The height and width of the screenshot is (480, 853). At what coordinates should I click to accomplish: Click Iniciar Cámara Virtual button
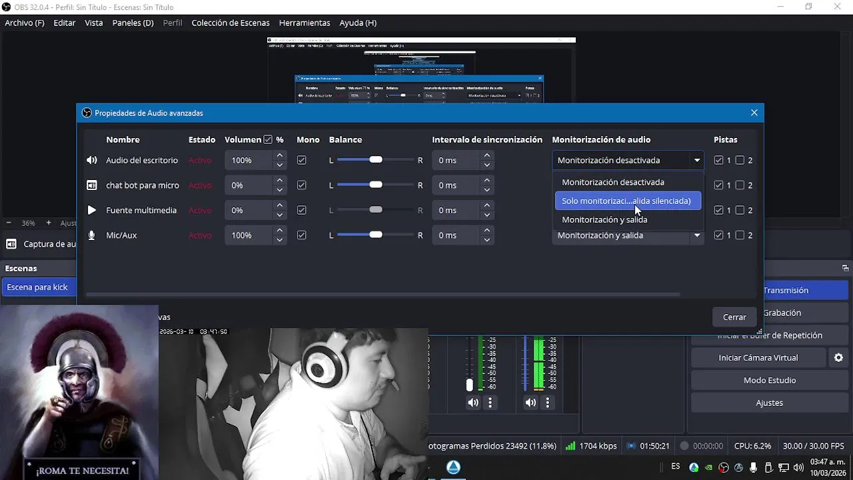pyautogui.click(x=758, y=358)
